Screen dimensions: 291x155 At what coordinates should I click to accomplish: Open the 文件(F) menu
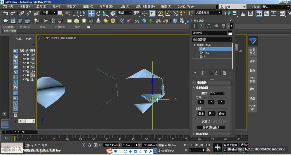8,7
